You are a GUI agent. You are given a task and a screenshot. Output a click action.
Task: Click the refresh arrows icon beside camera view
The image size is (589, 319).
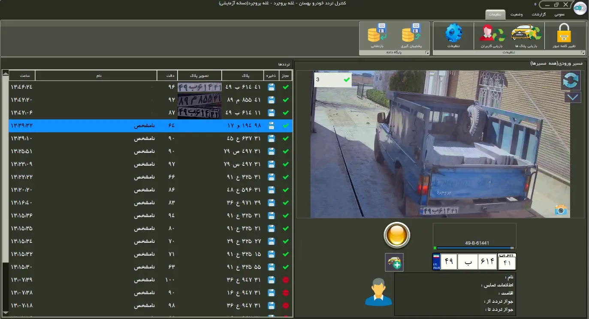coord(571,80)
